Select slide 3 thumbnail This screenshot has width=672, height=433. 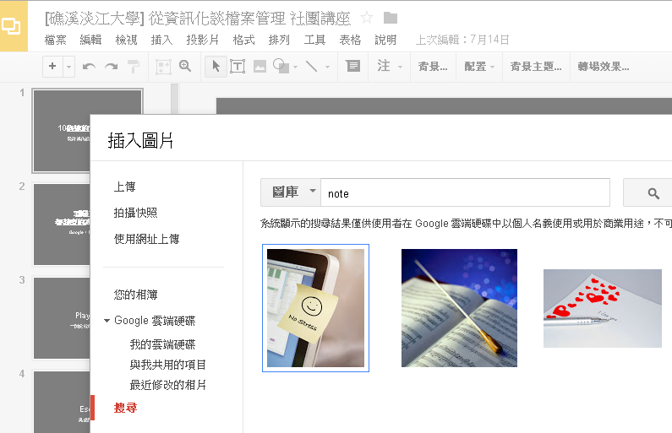[62, 318]
